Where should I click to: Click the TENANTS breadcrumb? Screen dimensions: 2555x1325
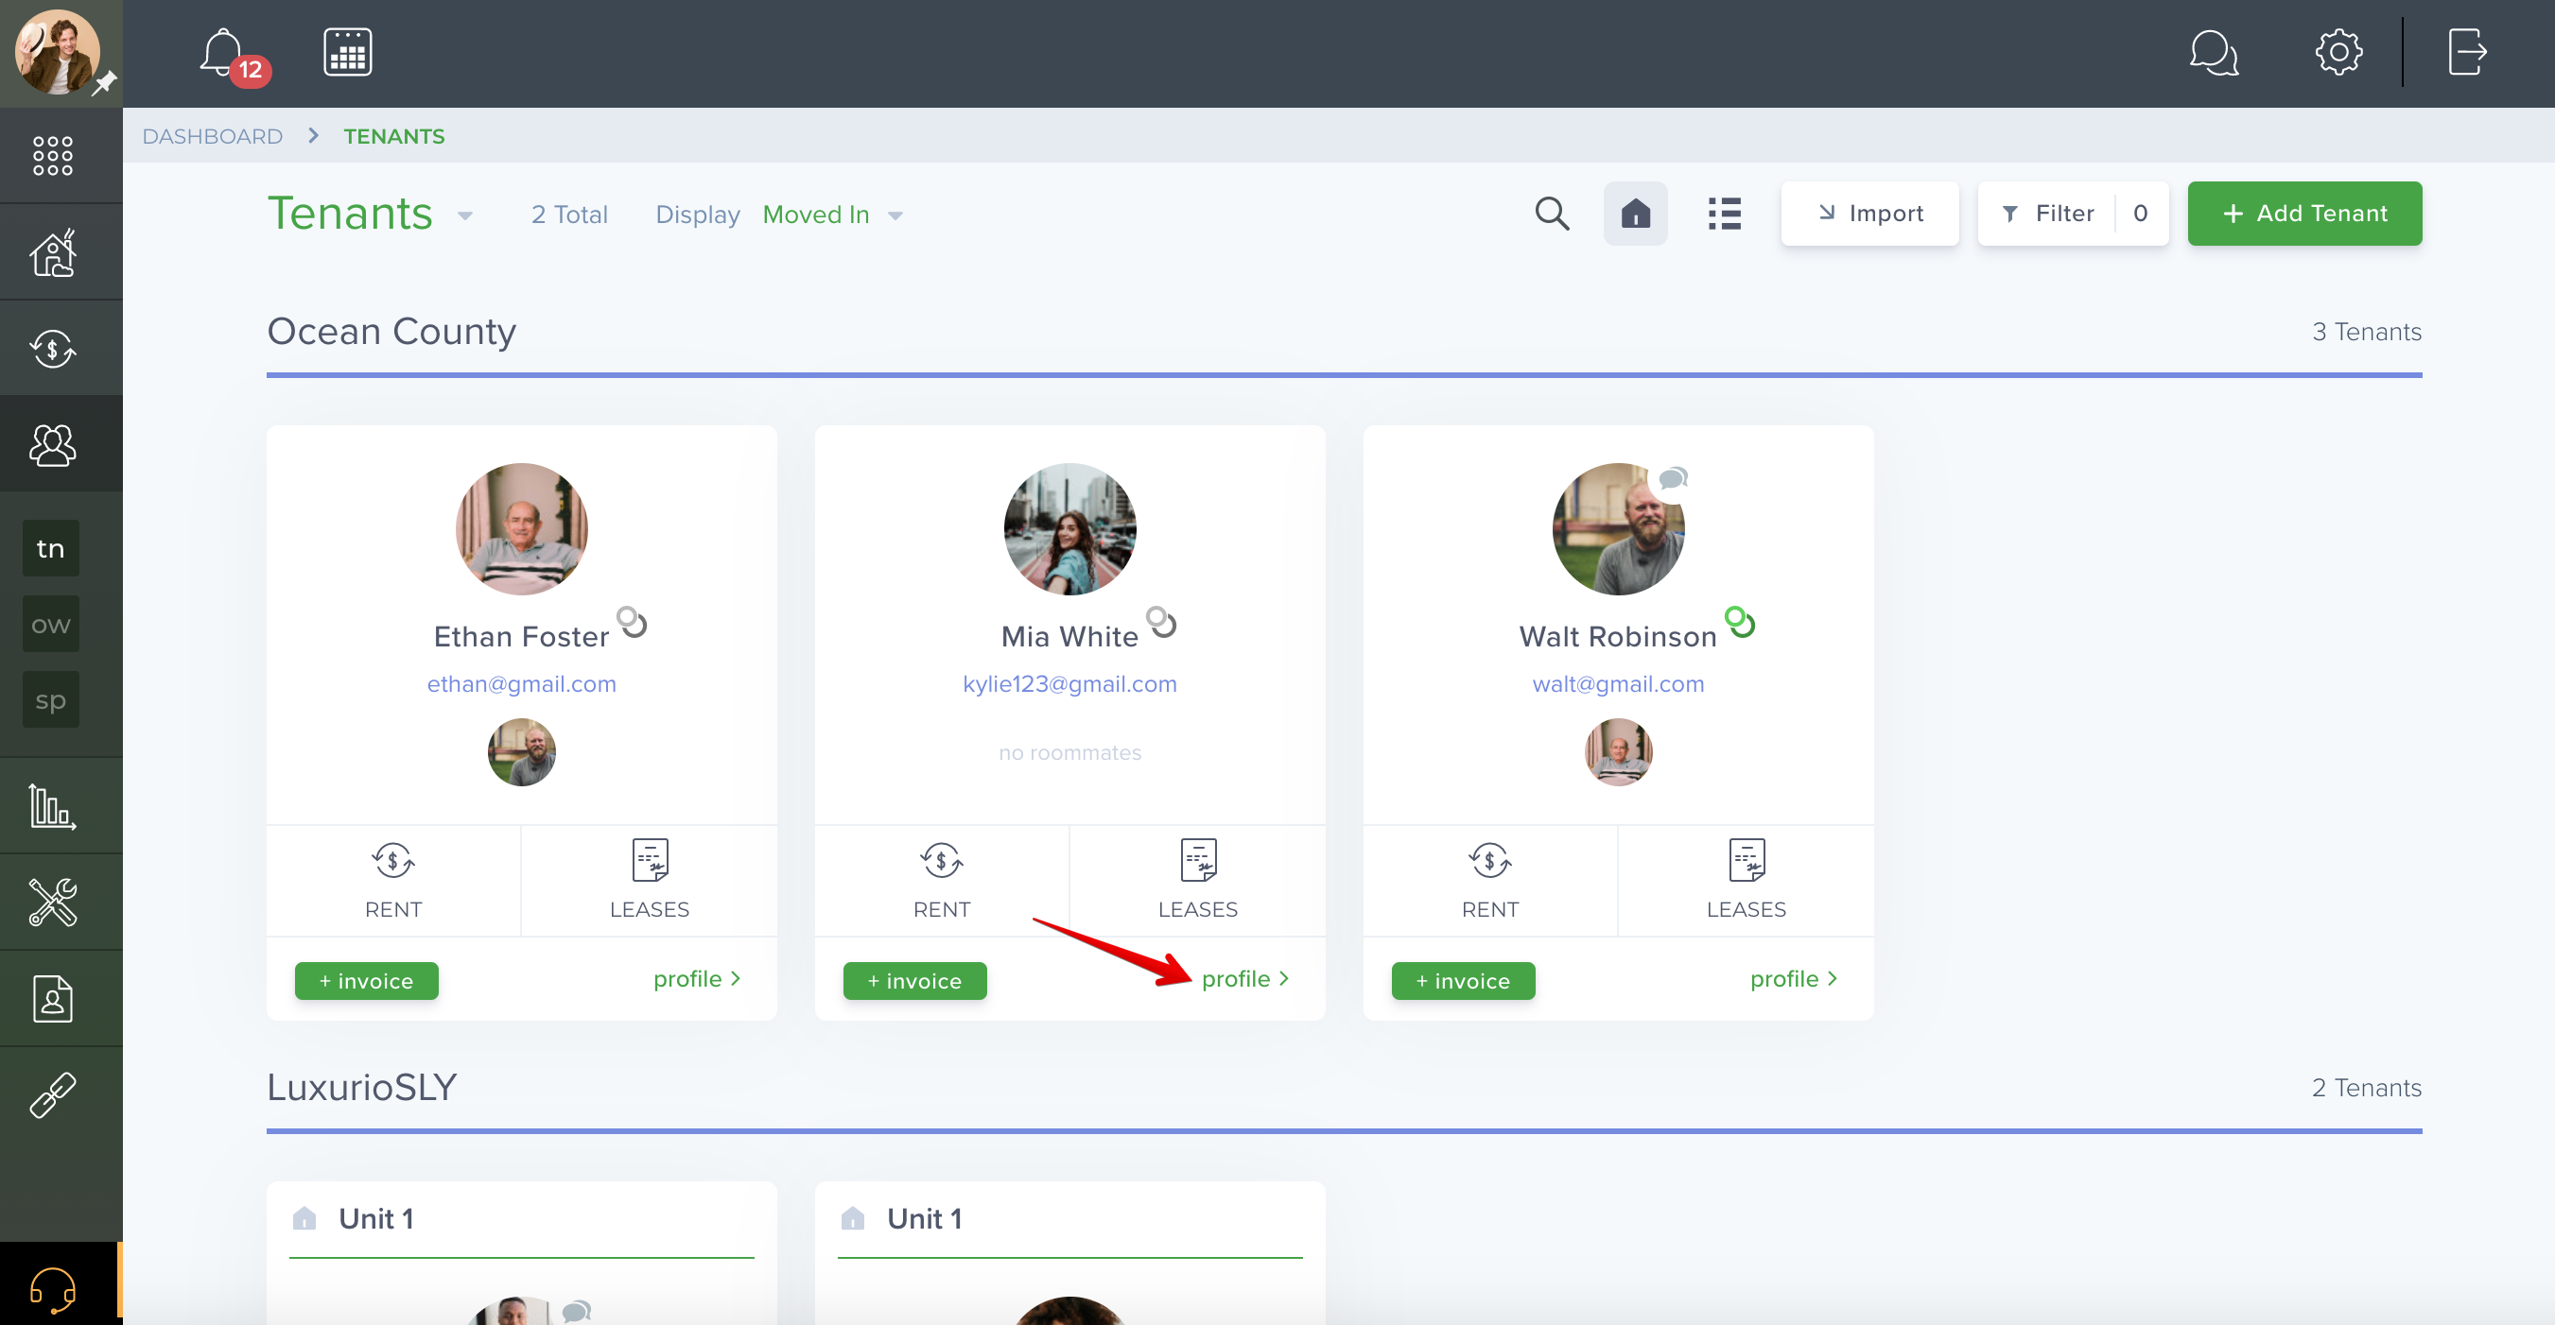393,136
